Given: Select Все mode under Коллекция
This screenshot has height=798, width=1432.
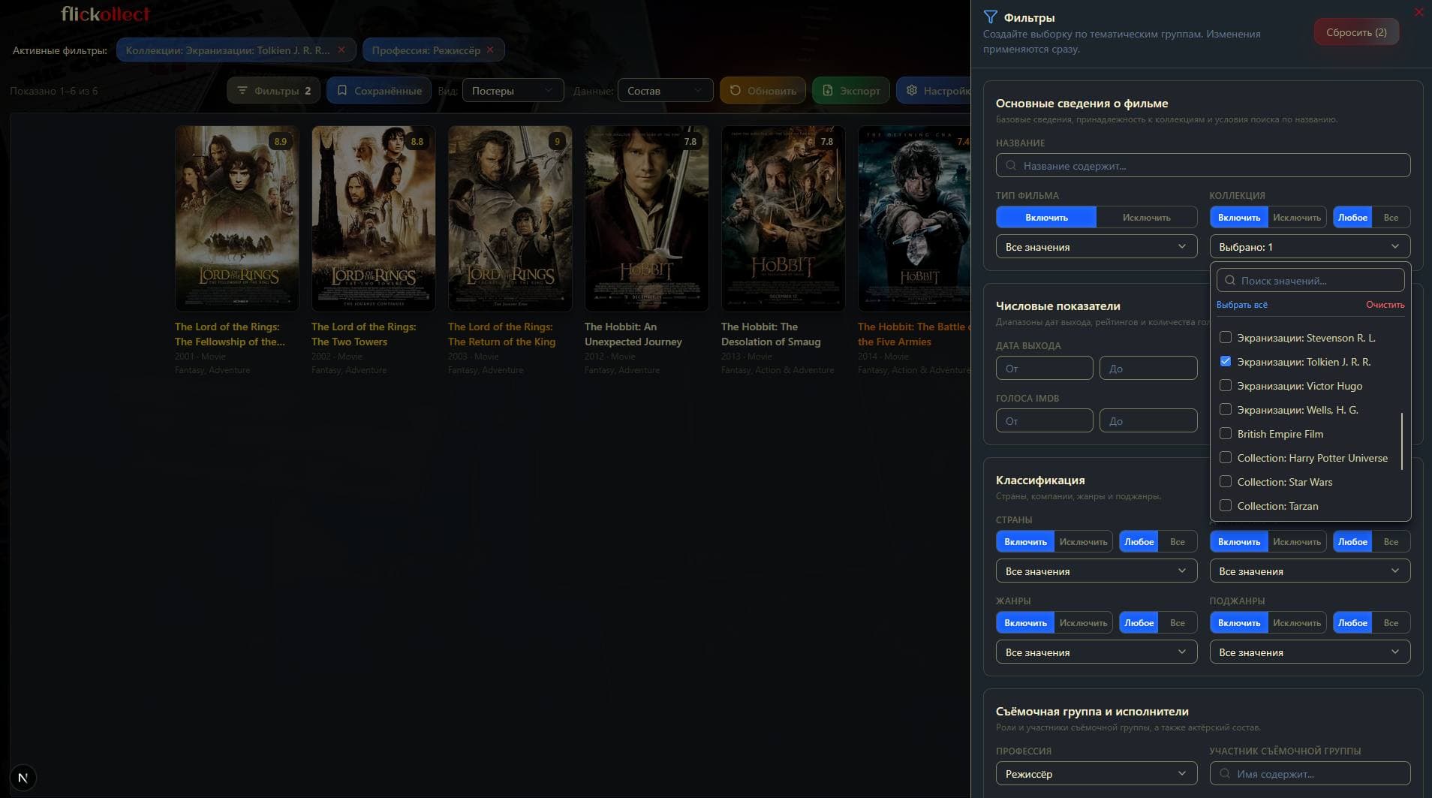Looking at the screenshot, I should pyautogui.click(x=1391, y=218).
